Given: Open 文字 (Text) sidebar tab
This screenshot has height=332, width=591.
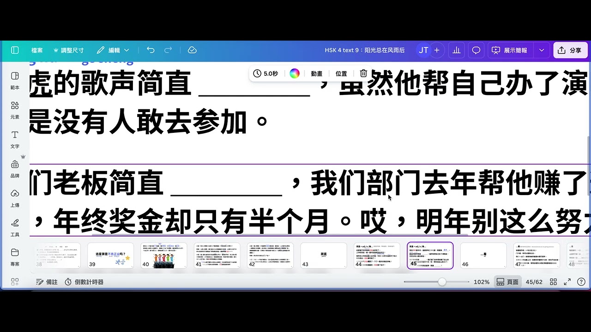Looking at the screenshot, I should 15,139.
